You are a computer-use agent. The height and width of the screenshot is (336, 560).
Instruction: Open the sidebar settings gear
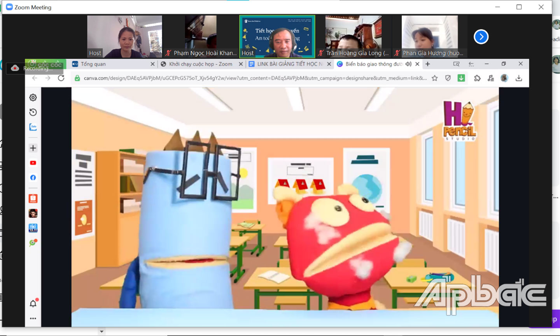click(33, 98)
